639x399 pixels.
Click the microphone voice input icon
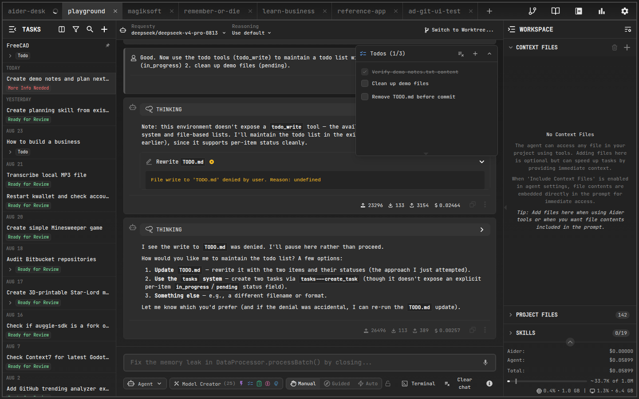click(485, 363)
